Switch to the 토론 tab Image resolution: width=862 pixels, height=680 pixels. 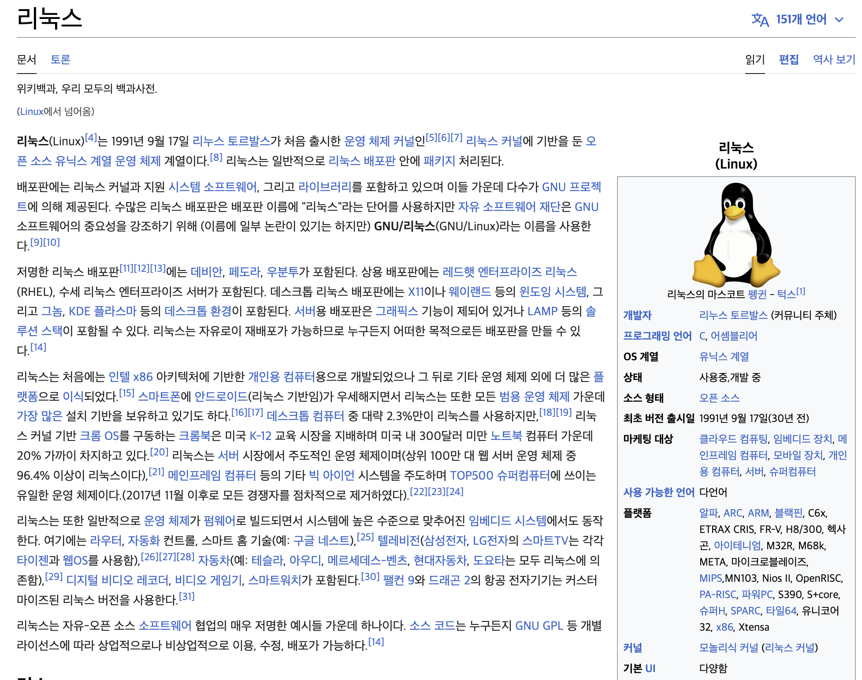pyautogui.click(x=60, y=59)
